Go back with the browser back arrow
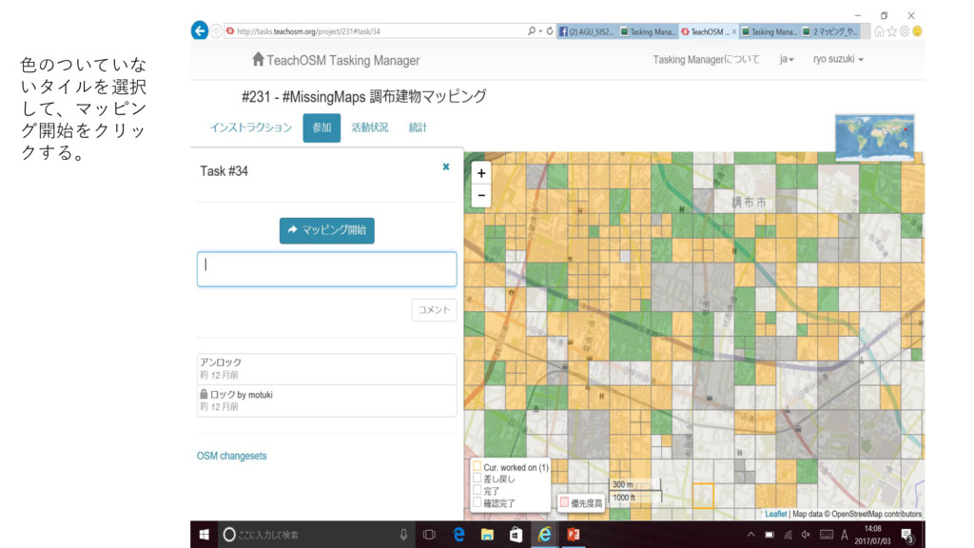Image resolution: width=974 pixels, height=548 pixels. click(200, 30)
